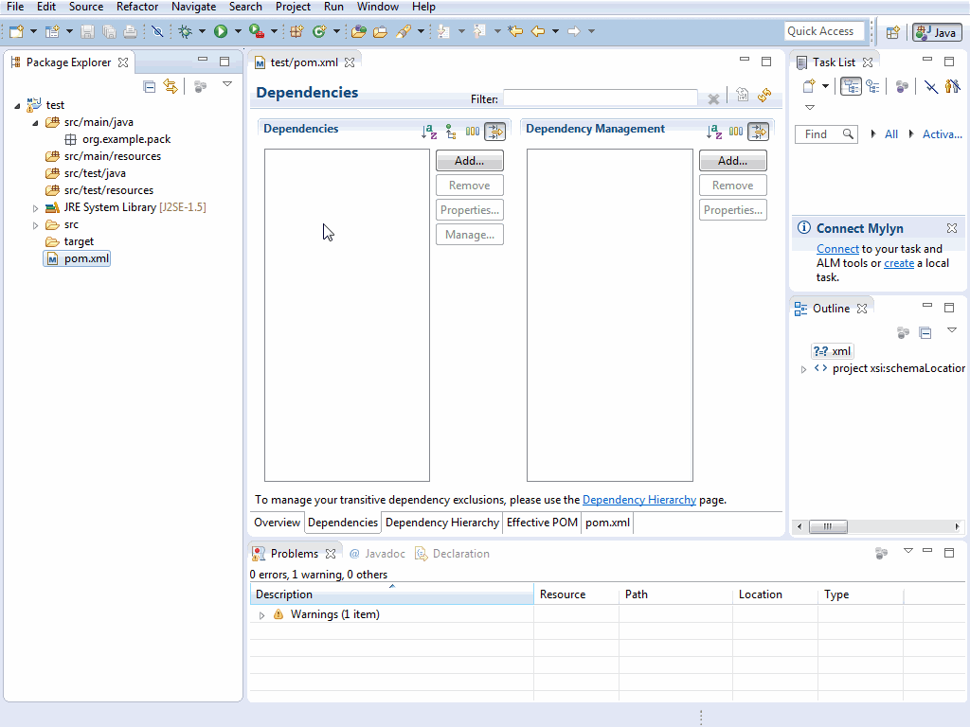Toggle Link with Editor in Package Explorer
Screen dimensions: 970x727
click(171, 86)
